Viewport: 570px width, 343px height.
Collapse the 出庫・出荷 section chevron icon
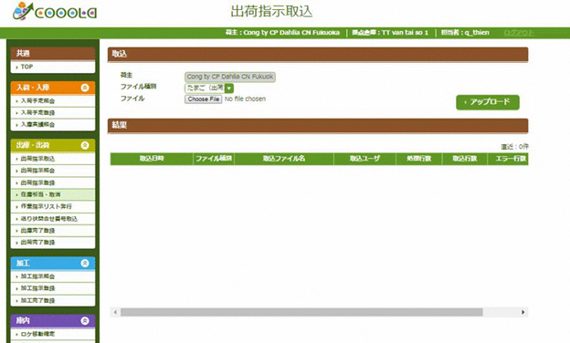(85, 145)
